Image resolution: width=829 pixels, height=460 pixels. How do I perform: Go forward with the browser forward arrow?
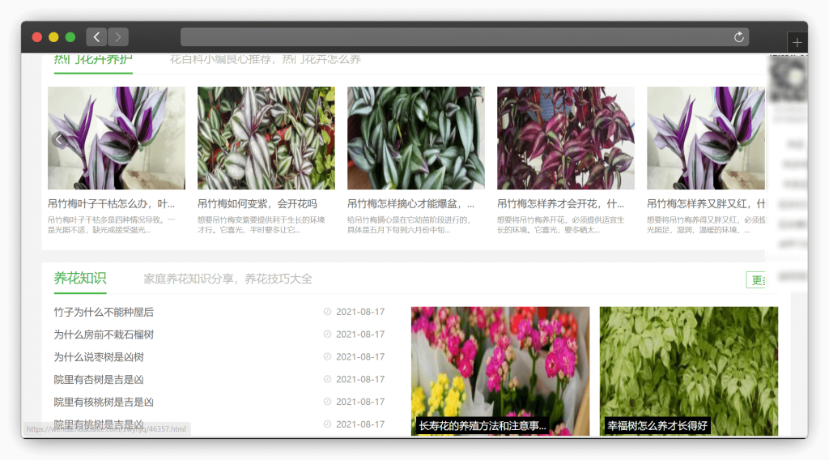click(118, 37)
